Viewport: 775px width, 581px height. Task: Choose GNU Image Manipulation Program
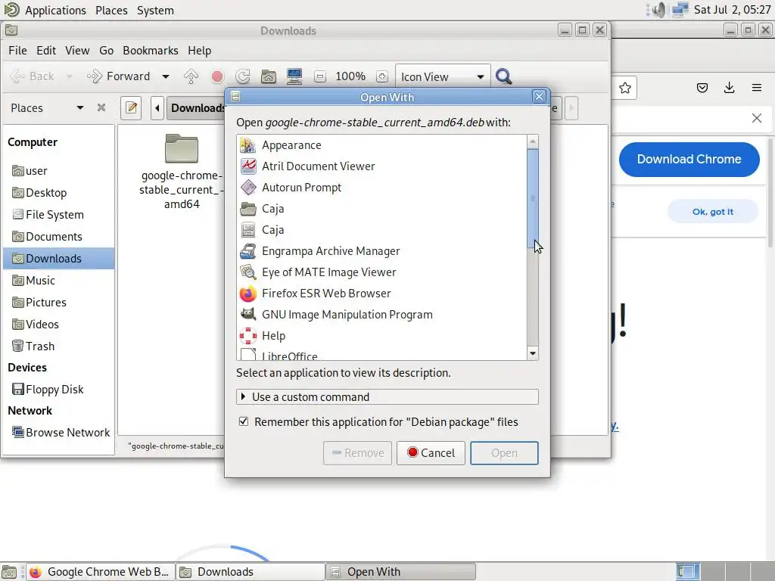tap(382, 315)
